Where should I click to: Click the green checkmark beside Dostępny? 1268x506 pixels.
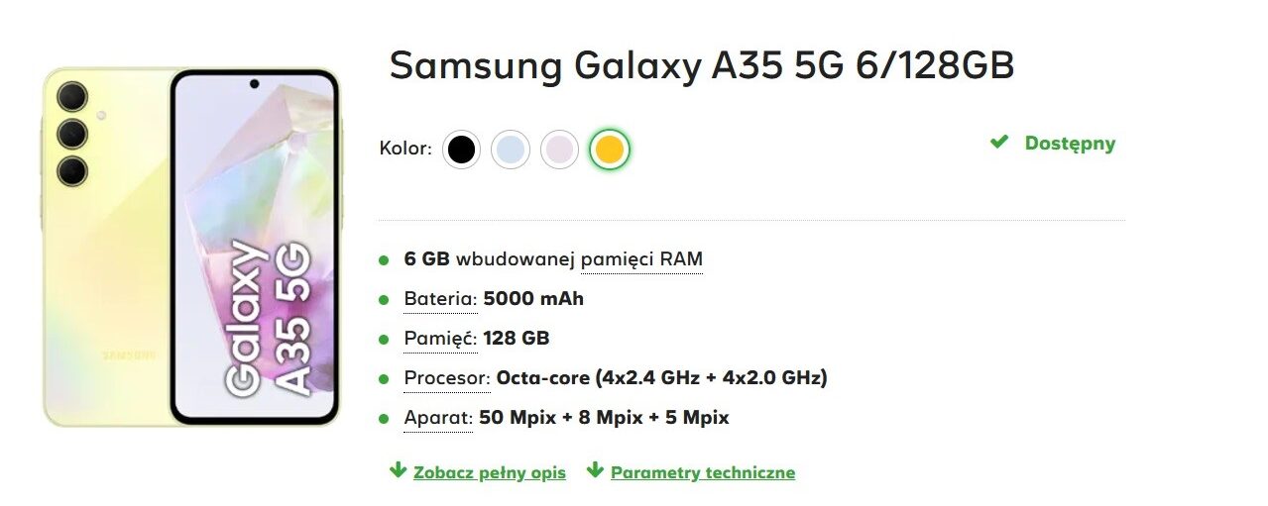(x=999, y=143)
